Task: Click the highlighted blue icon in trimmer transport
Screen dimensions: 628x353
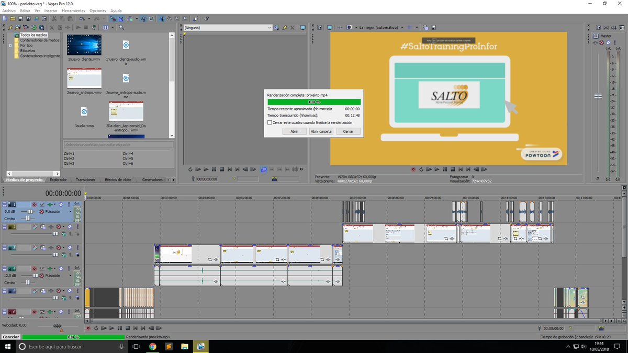Action: (x=263, y=169)
